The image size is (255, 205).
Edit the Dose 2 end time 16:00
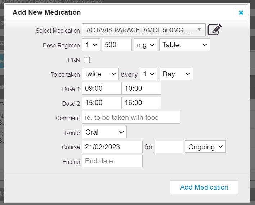[x=142, y=103]
